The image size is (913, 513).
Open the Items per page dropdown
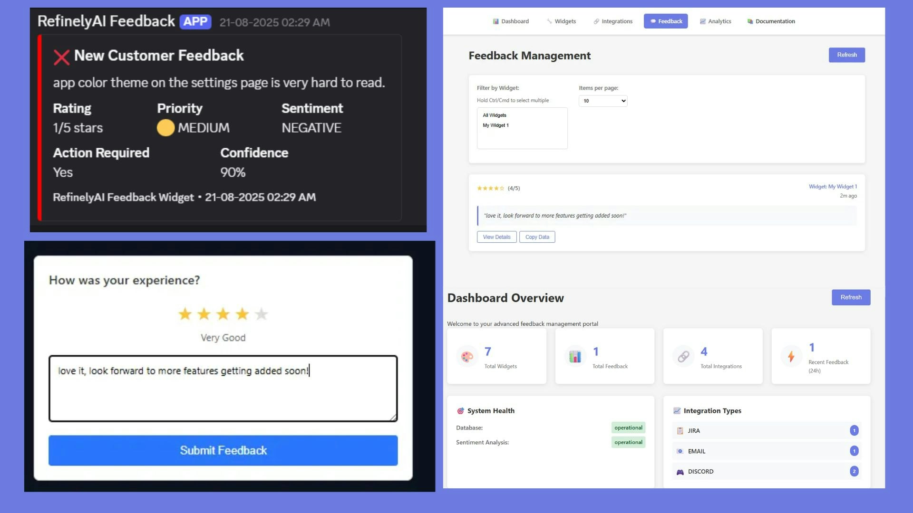[603, 101]
